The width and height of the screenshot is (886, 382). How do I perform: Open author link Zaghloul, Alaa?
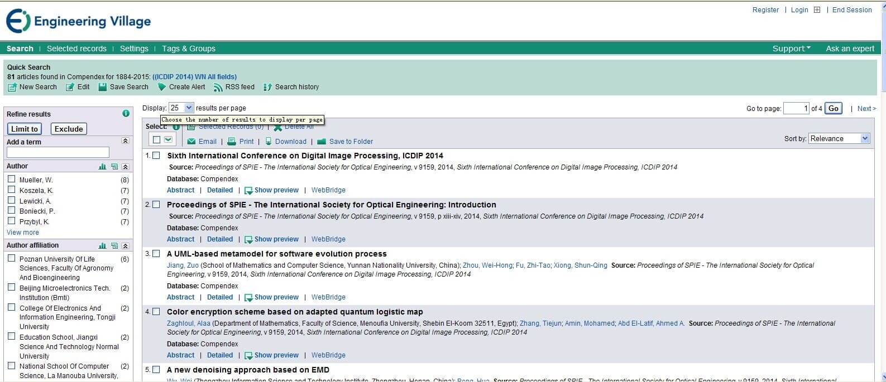[189, 323]
